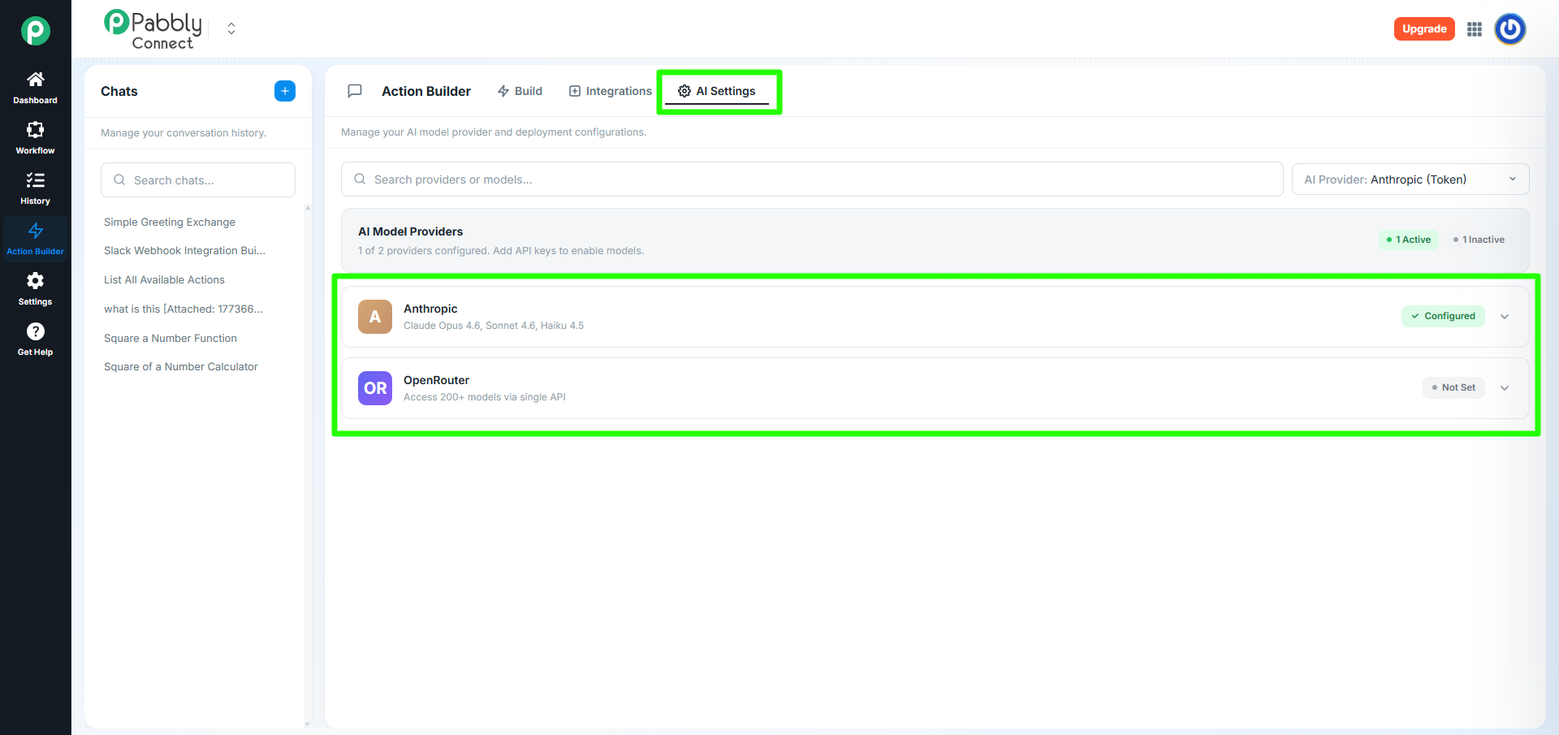Click the chats list scrollbar

308,465
